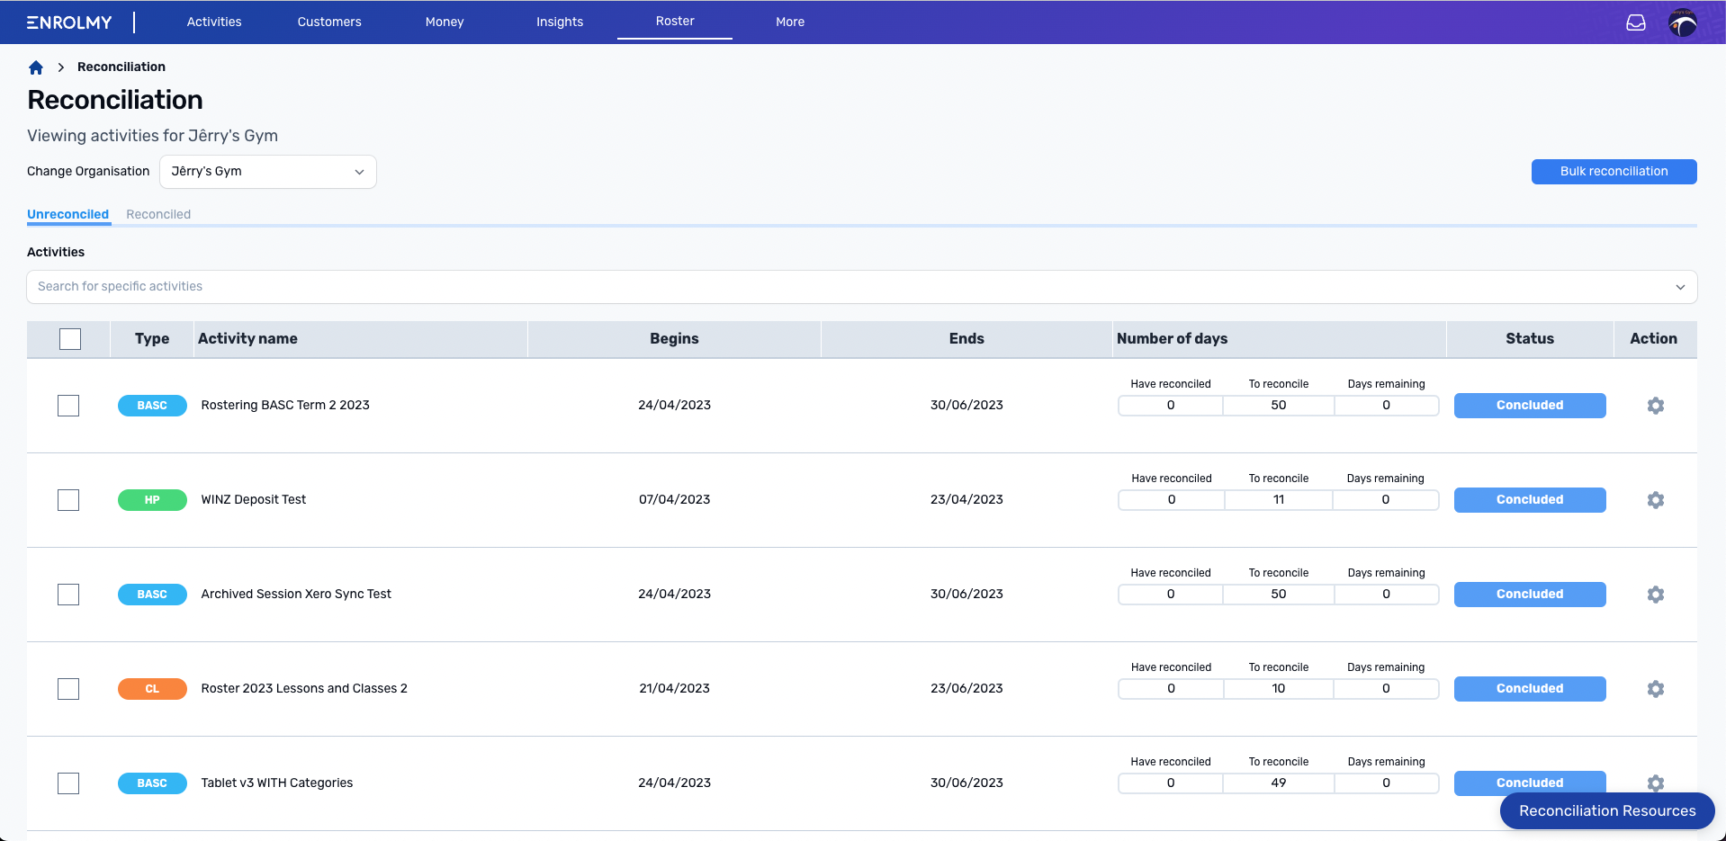Open gear settings for Rostering BASC Term 2 2023
Viewport: 1726px width, 841px height.
(1656, 406)
